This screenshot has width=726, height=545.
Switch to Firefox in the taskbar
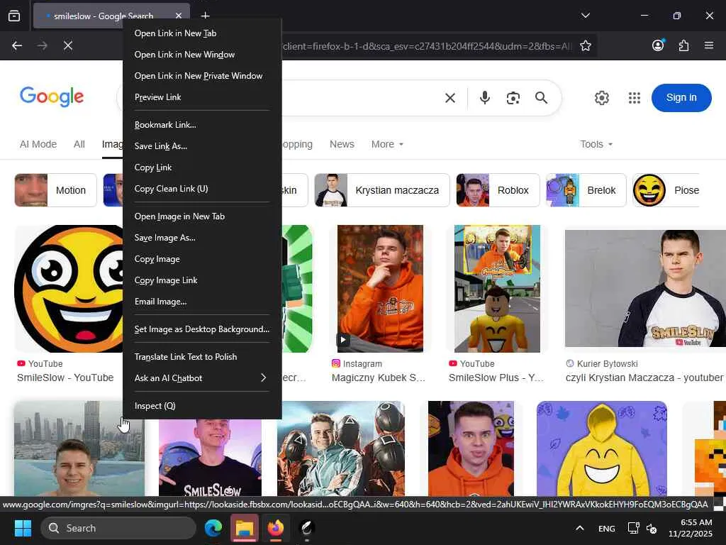tap(276, 528)
